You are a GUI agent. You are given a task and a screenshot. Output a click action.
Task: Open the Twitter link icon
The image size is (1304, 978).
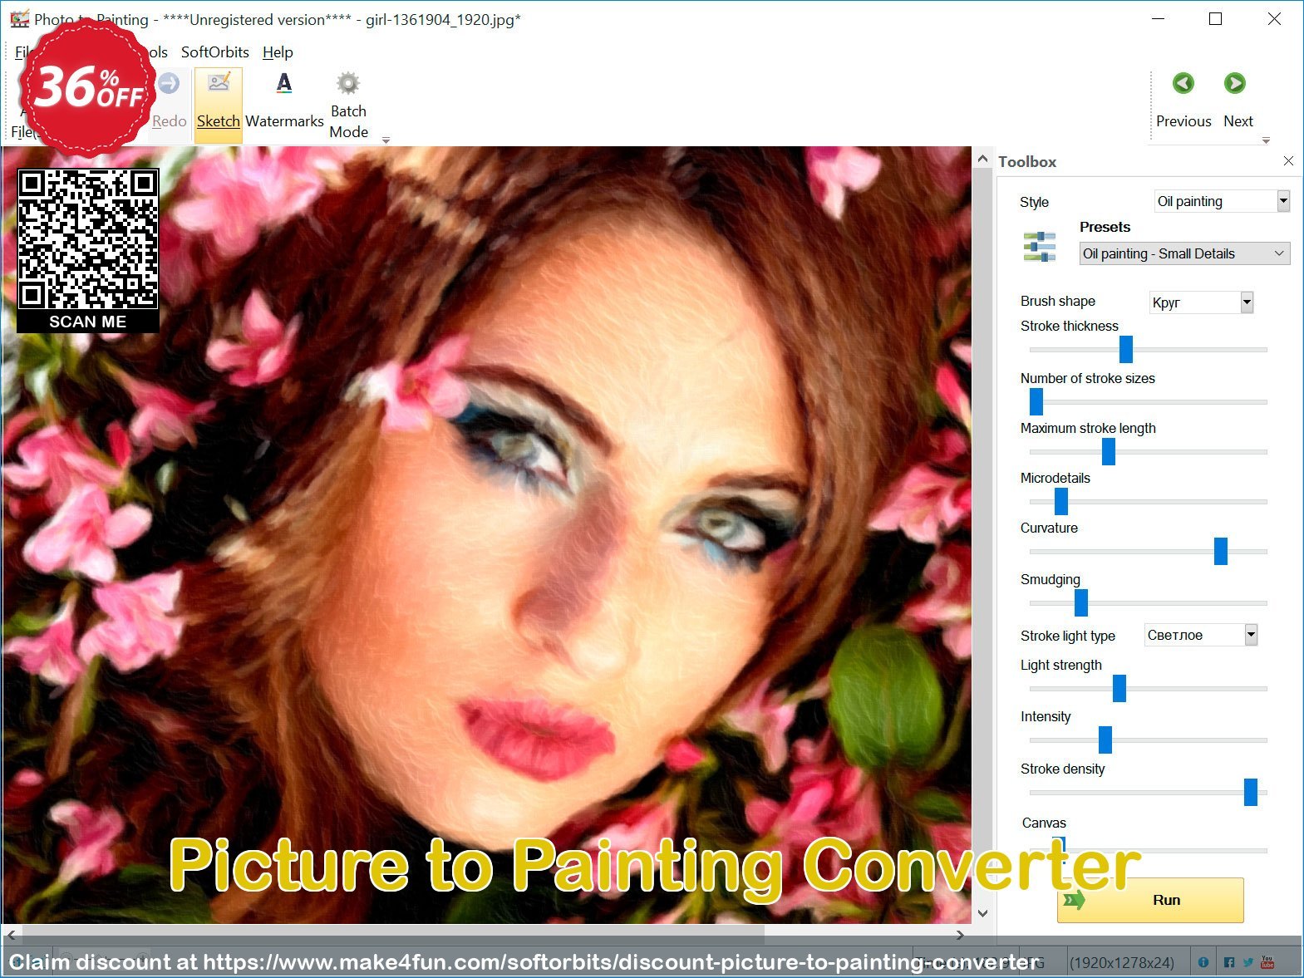[1248, 962]
